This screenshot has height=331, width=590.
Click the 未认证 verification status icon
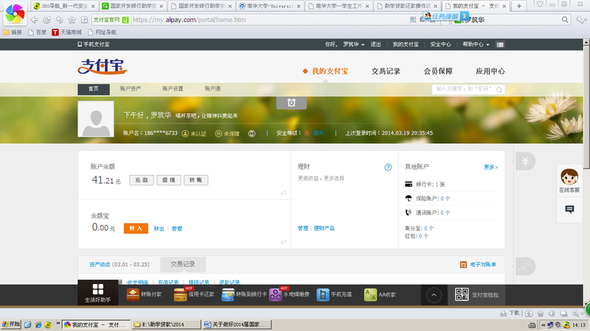[x=185, y=134]
